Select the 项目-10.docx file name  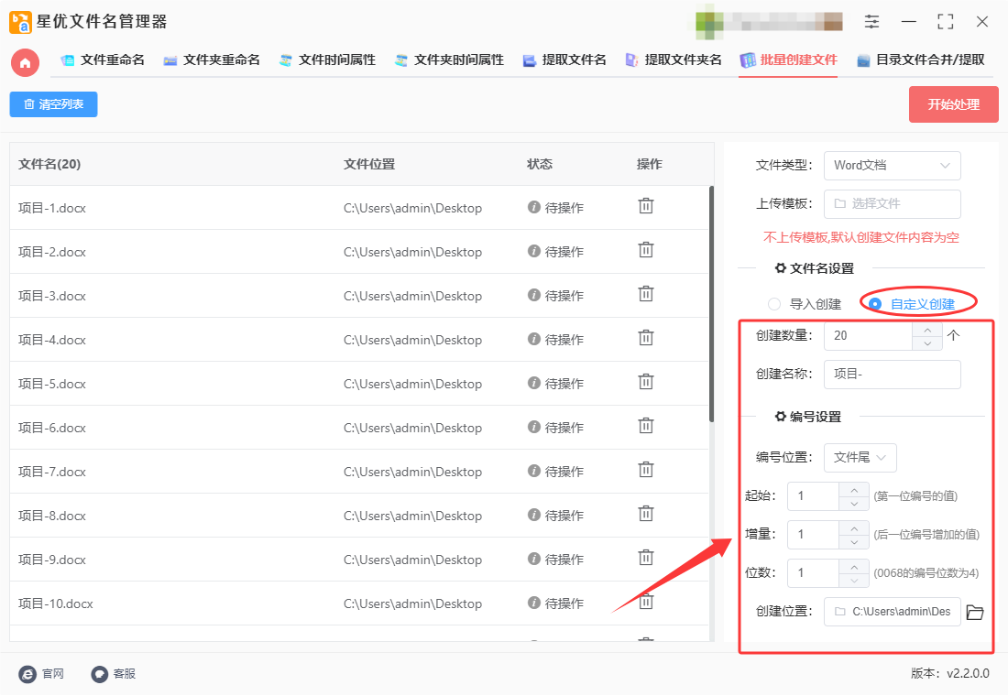click(x=55, y=604)
